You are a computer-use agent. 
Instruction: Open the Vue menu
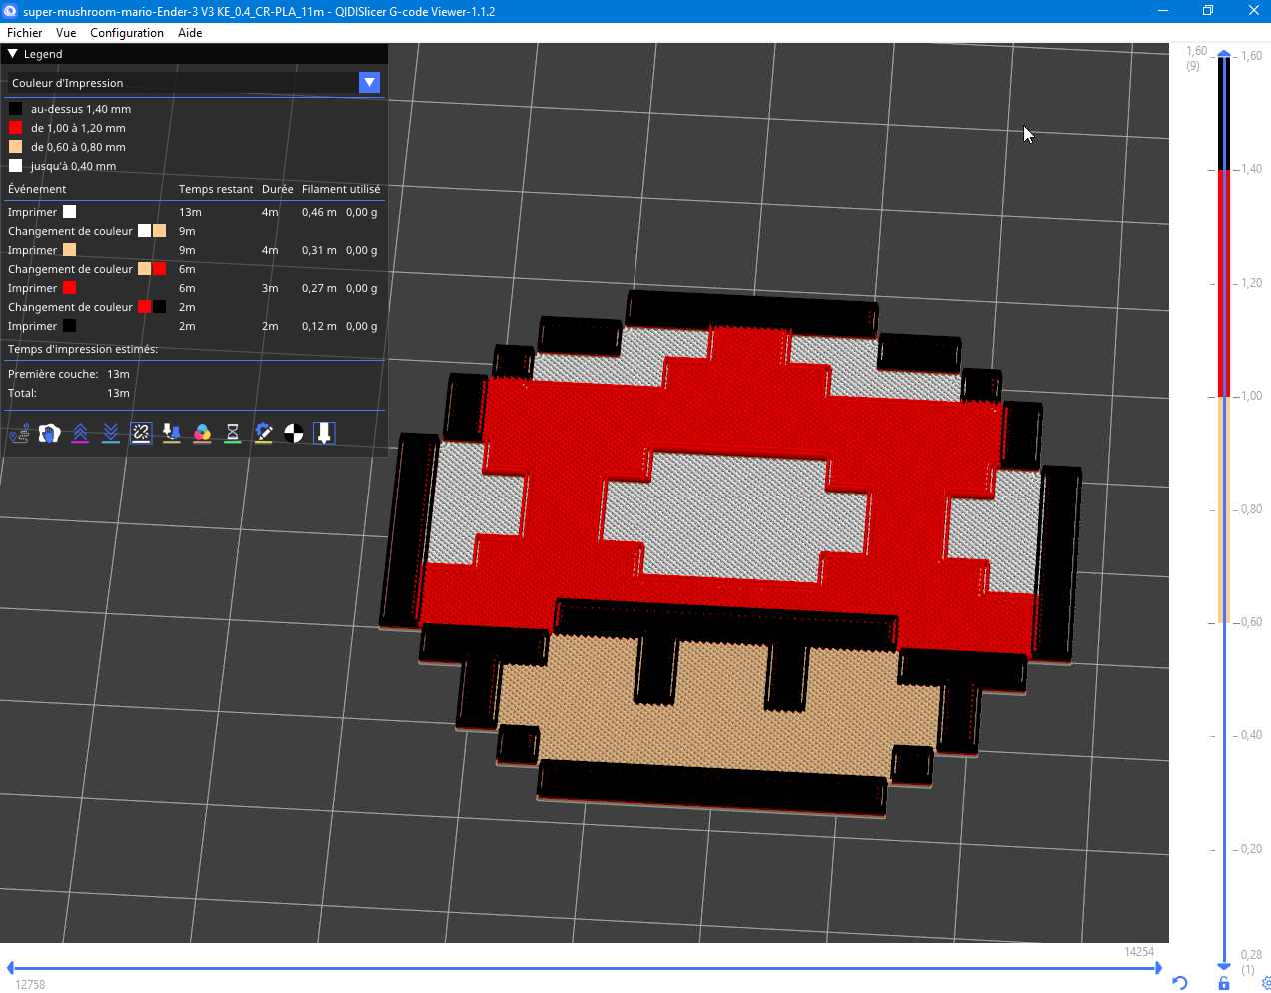pos(66,33)
